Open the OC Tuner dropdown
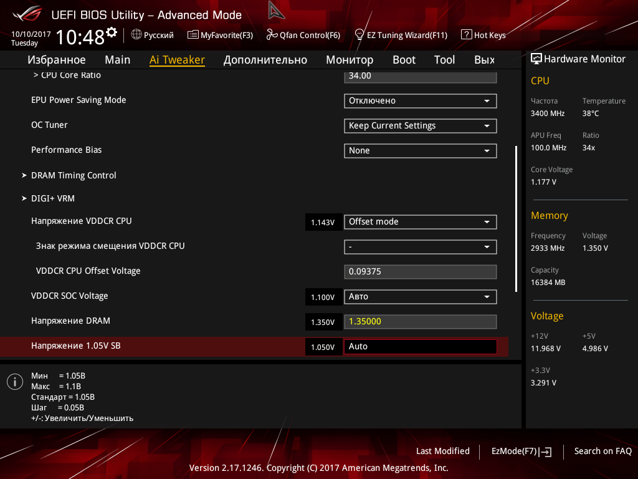Screen dimensions: 638x479 [421, 126]
